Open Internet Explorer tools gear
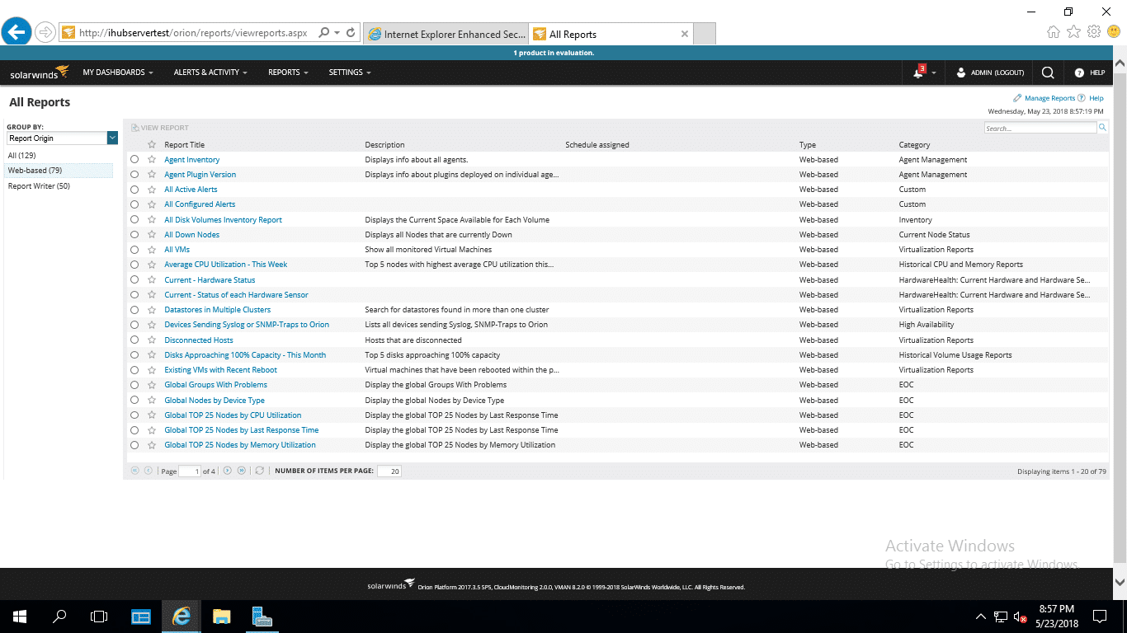 pos(1094,32)
